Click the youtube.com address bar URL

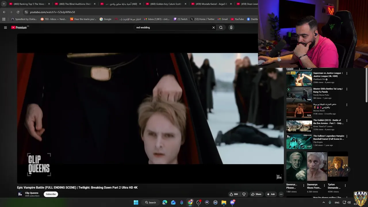tap(52, 12)
